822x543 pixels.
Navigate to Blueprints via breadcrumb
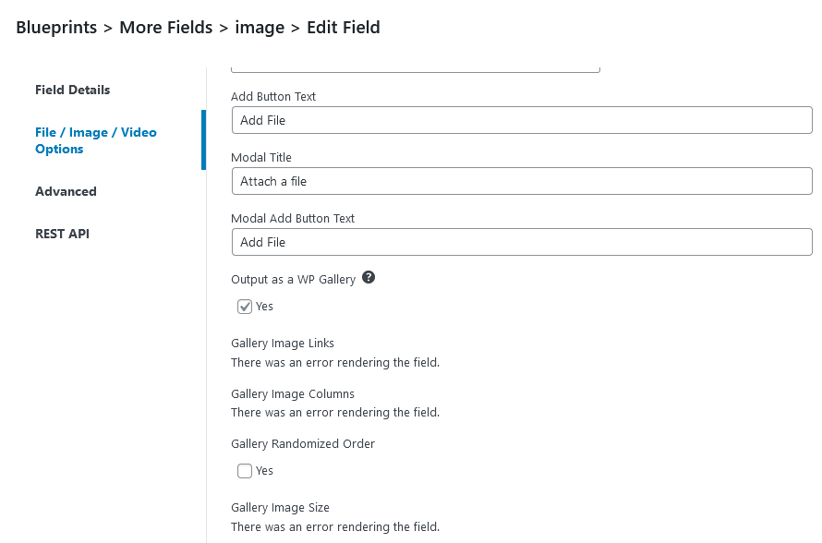(x=56, y=28)
